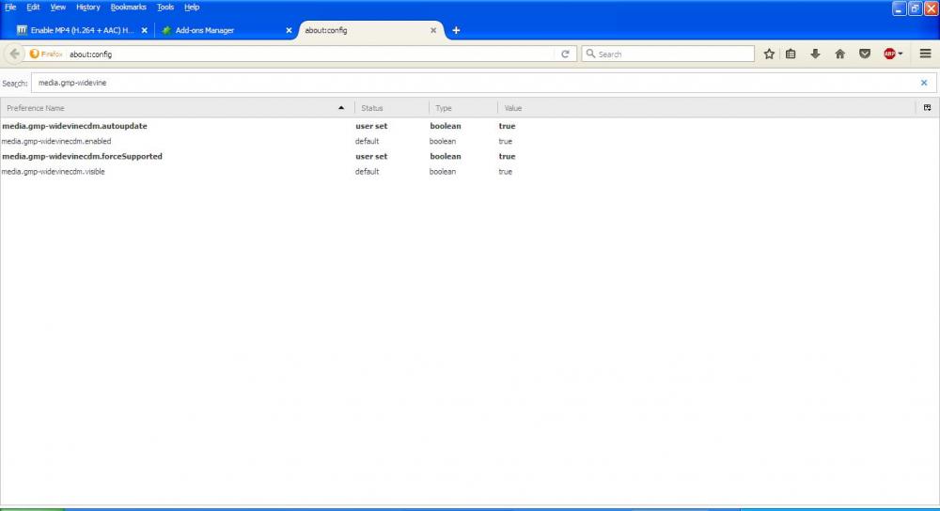
Task: Click the Adblock Plus ABP icon
Action: [x=888, y=54]
